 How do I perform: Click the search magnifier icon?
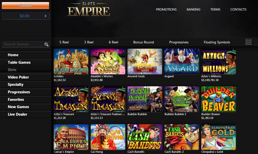[46, 44]
